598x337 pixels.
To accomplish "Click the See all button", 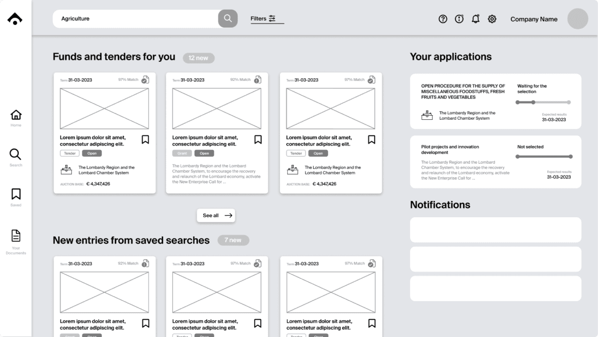I will (216, 216).
